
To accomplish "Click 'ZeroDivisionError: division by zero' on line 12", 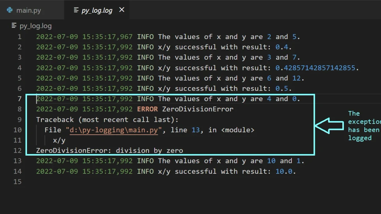I will pos(110,151).
